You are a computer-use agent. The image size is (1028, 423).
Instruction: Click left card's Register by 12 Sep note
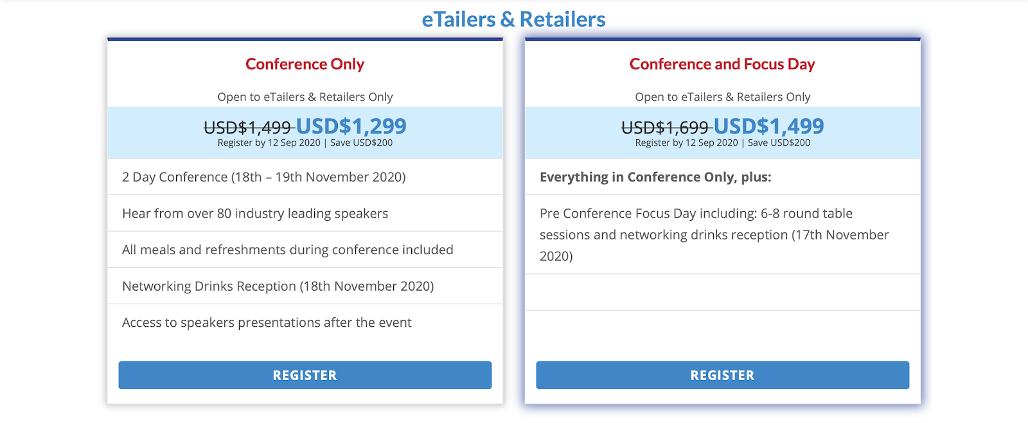point(269,142)
